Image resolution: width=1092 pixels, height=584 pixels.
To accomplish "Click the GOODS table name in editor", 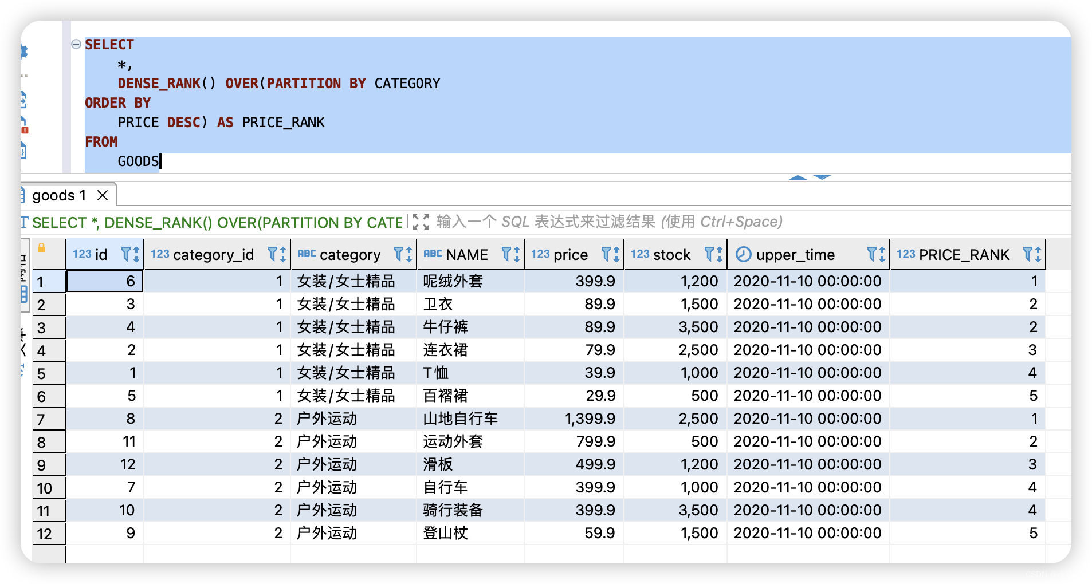I will coord(138,161).
